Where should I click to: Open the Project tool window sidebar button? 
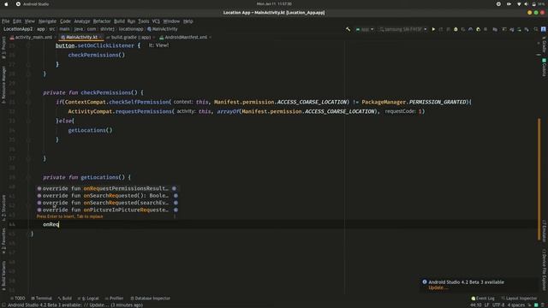(3, 47)
